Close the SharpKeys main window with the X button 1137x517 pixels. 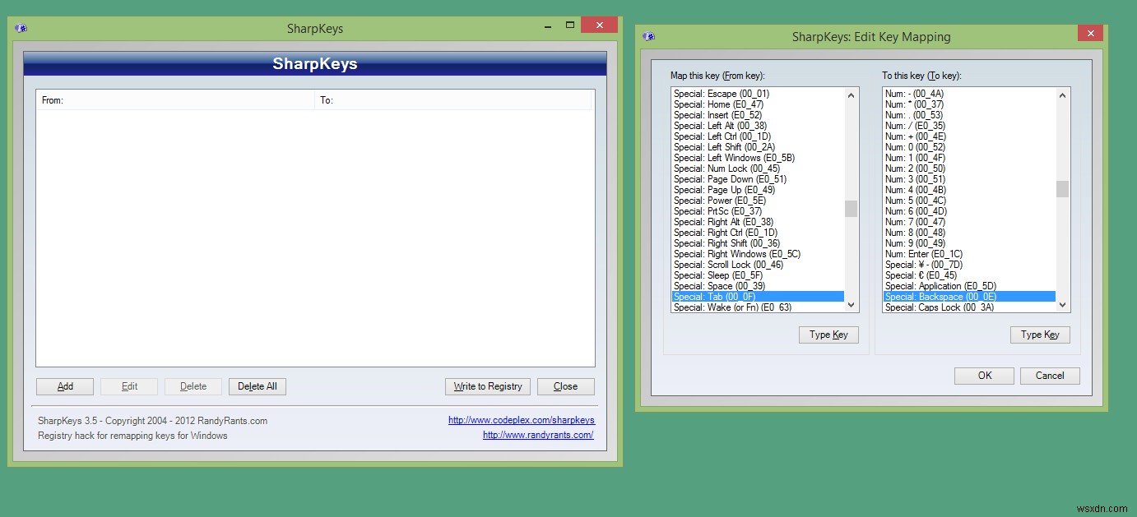pyautogui.click(x=599, y=25)
